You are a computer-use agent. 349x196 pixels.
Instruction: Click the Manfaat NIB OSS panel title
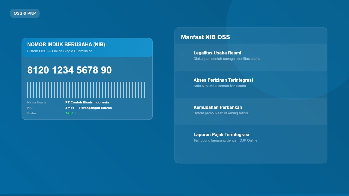tap(205, 37)
